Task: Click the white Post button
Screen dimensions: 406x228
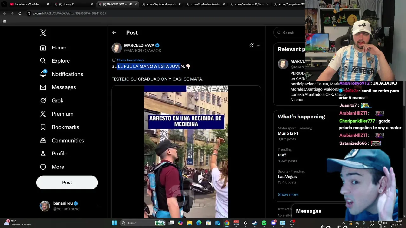Action: (67, 182)
